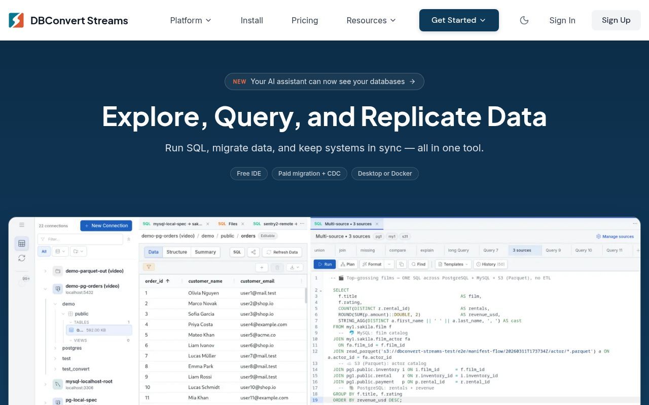Viewport: 649px width, 405px height.
Task: Expand the demo-parquet-out connection
Action: point(45,271)
